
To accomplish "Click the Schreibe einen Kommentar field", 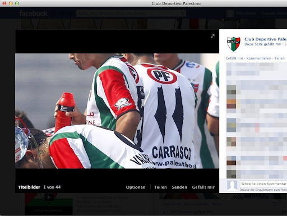I will (x=263, y=184).
